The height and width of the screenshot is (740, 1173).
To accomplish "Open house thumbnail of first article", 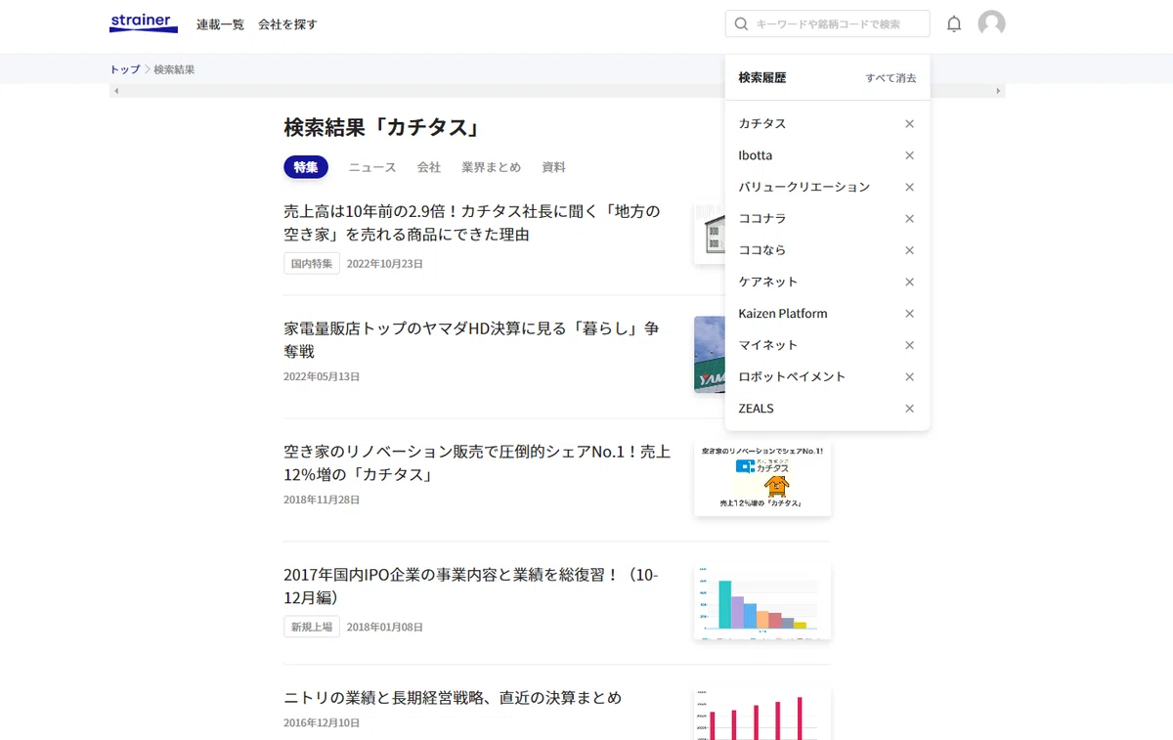I will 710,233.
